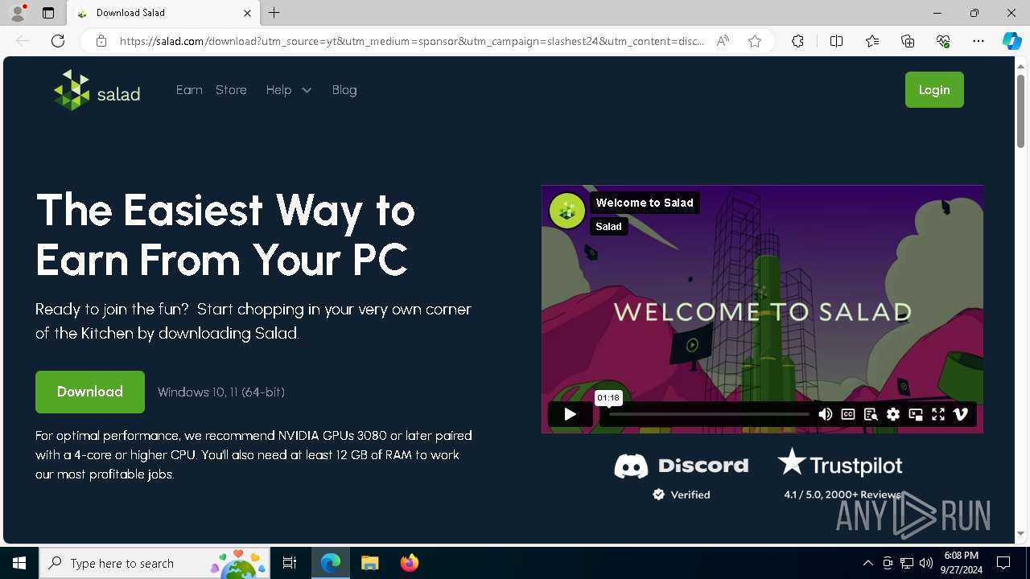Open Edge Extensions icon
This screenshot has height=579, width=1030.
[797, 41]
